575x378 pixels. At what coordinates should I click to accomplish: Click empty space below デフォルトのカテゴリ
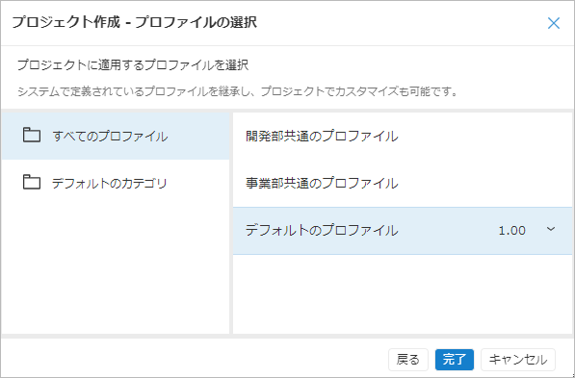point(116,269)
